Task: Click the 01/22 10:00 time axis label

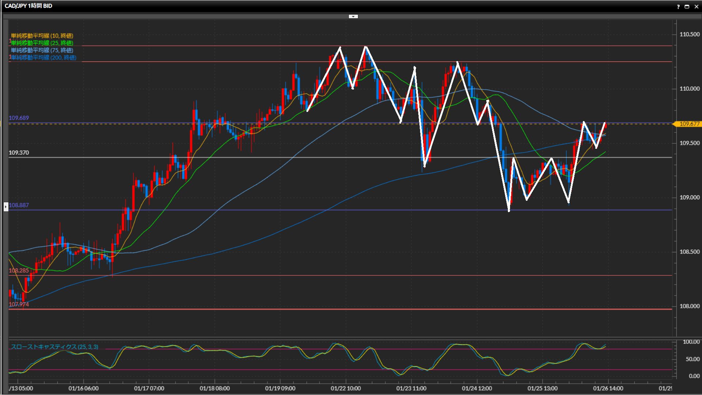Action: point(346,388)
